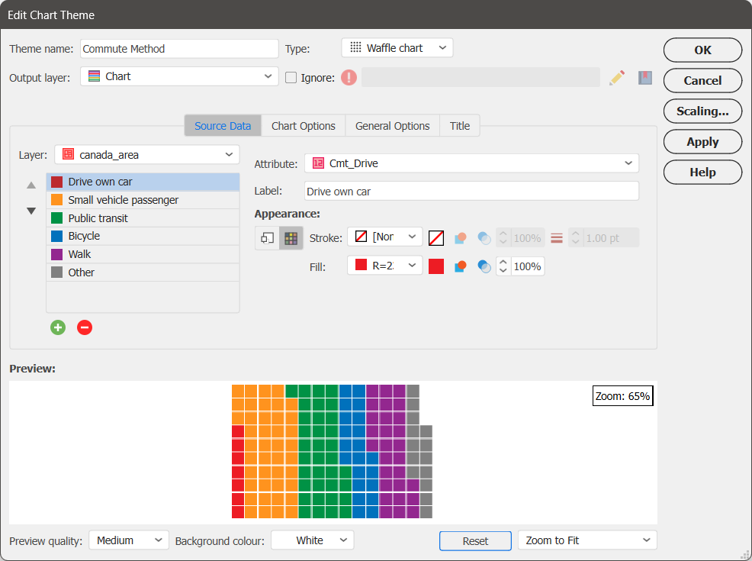Open the Background colour dropdown
The image size is (752, 561).
point(313,540)
